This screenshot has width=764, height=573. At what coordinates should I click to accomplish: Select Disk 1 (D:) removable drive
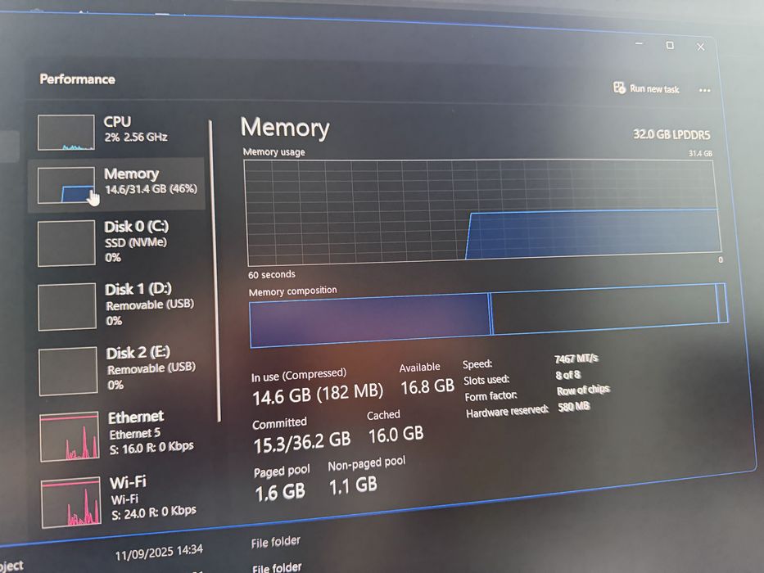[x=117, y=305]
